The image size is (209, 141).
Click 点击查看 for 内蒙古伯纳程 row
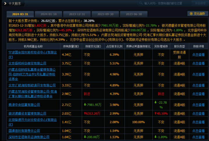[x=198, y=74]
